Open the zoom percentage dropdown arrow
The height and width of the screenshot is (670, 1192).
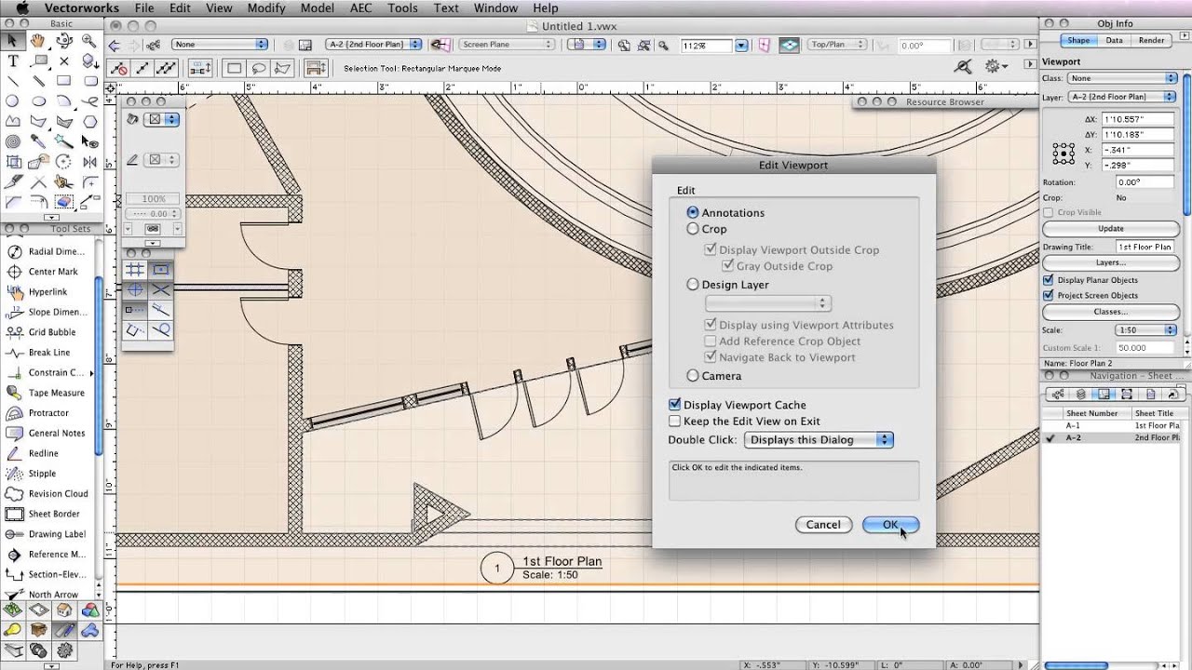(741, 45)
